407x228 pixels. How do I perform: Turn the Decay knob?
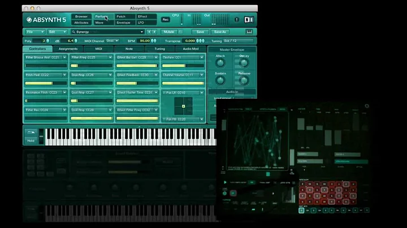(244, 63)
